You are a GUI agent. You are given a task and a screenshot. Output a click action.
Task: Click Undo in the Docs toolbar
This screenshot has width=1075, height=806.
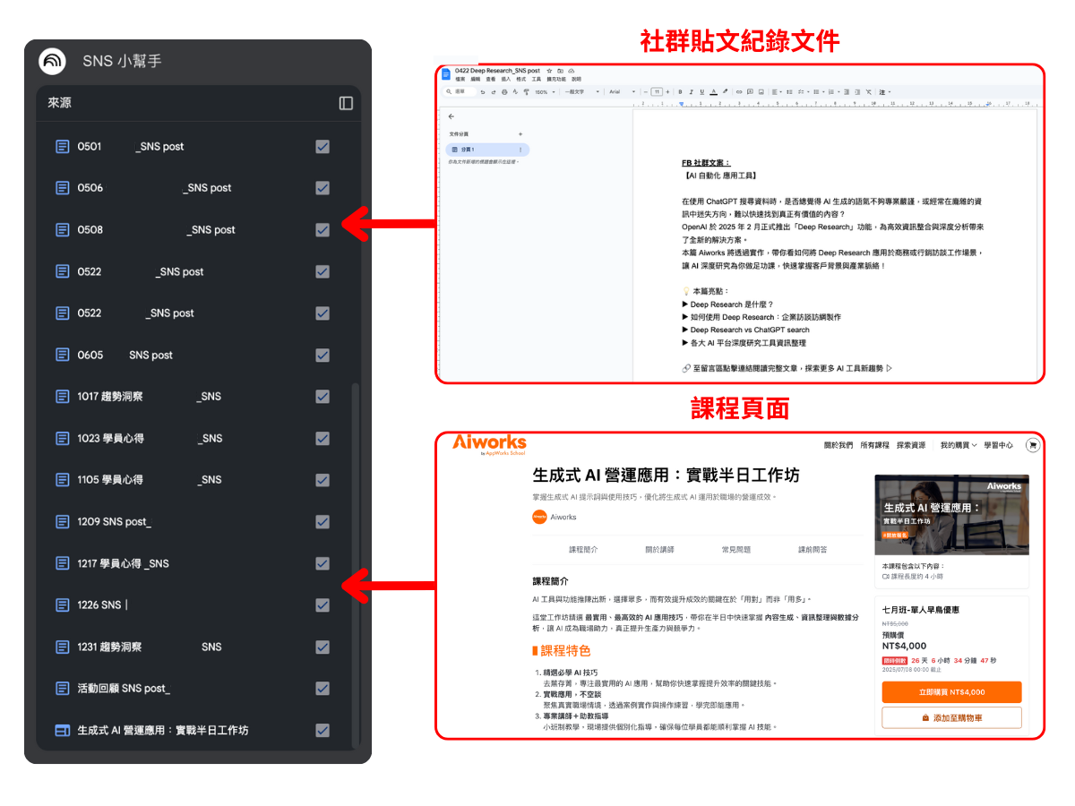pos(483,91)
